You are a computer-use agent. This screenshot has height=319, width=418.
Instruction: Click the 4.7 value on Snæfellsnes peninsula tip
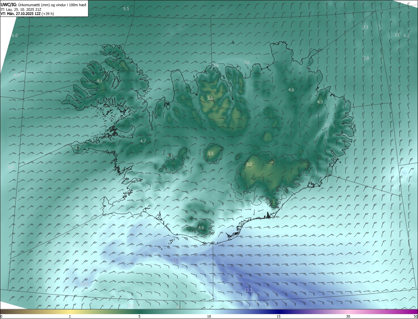[78, 148]
